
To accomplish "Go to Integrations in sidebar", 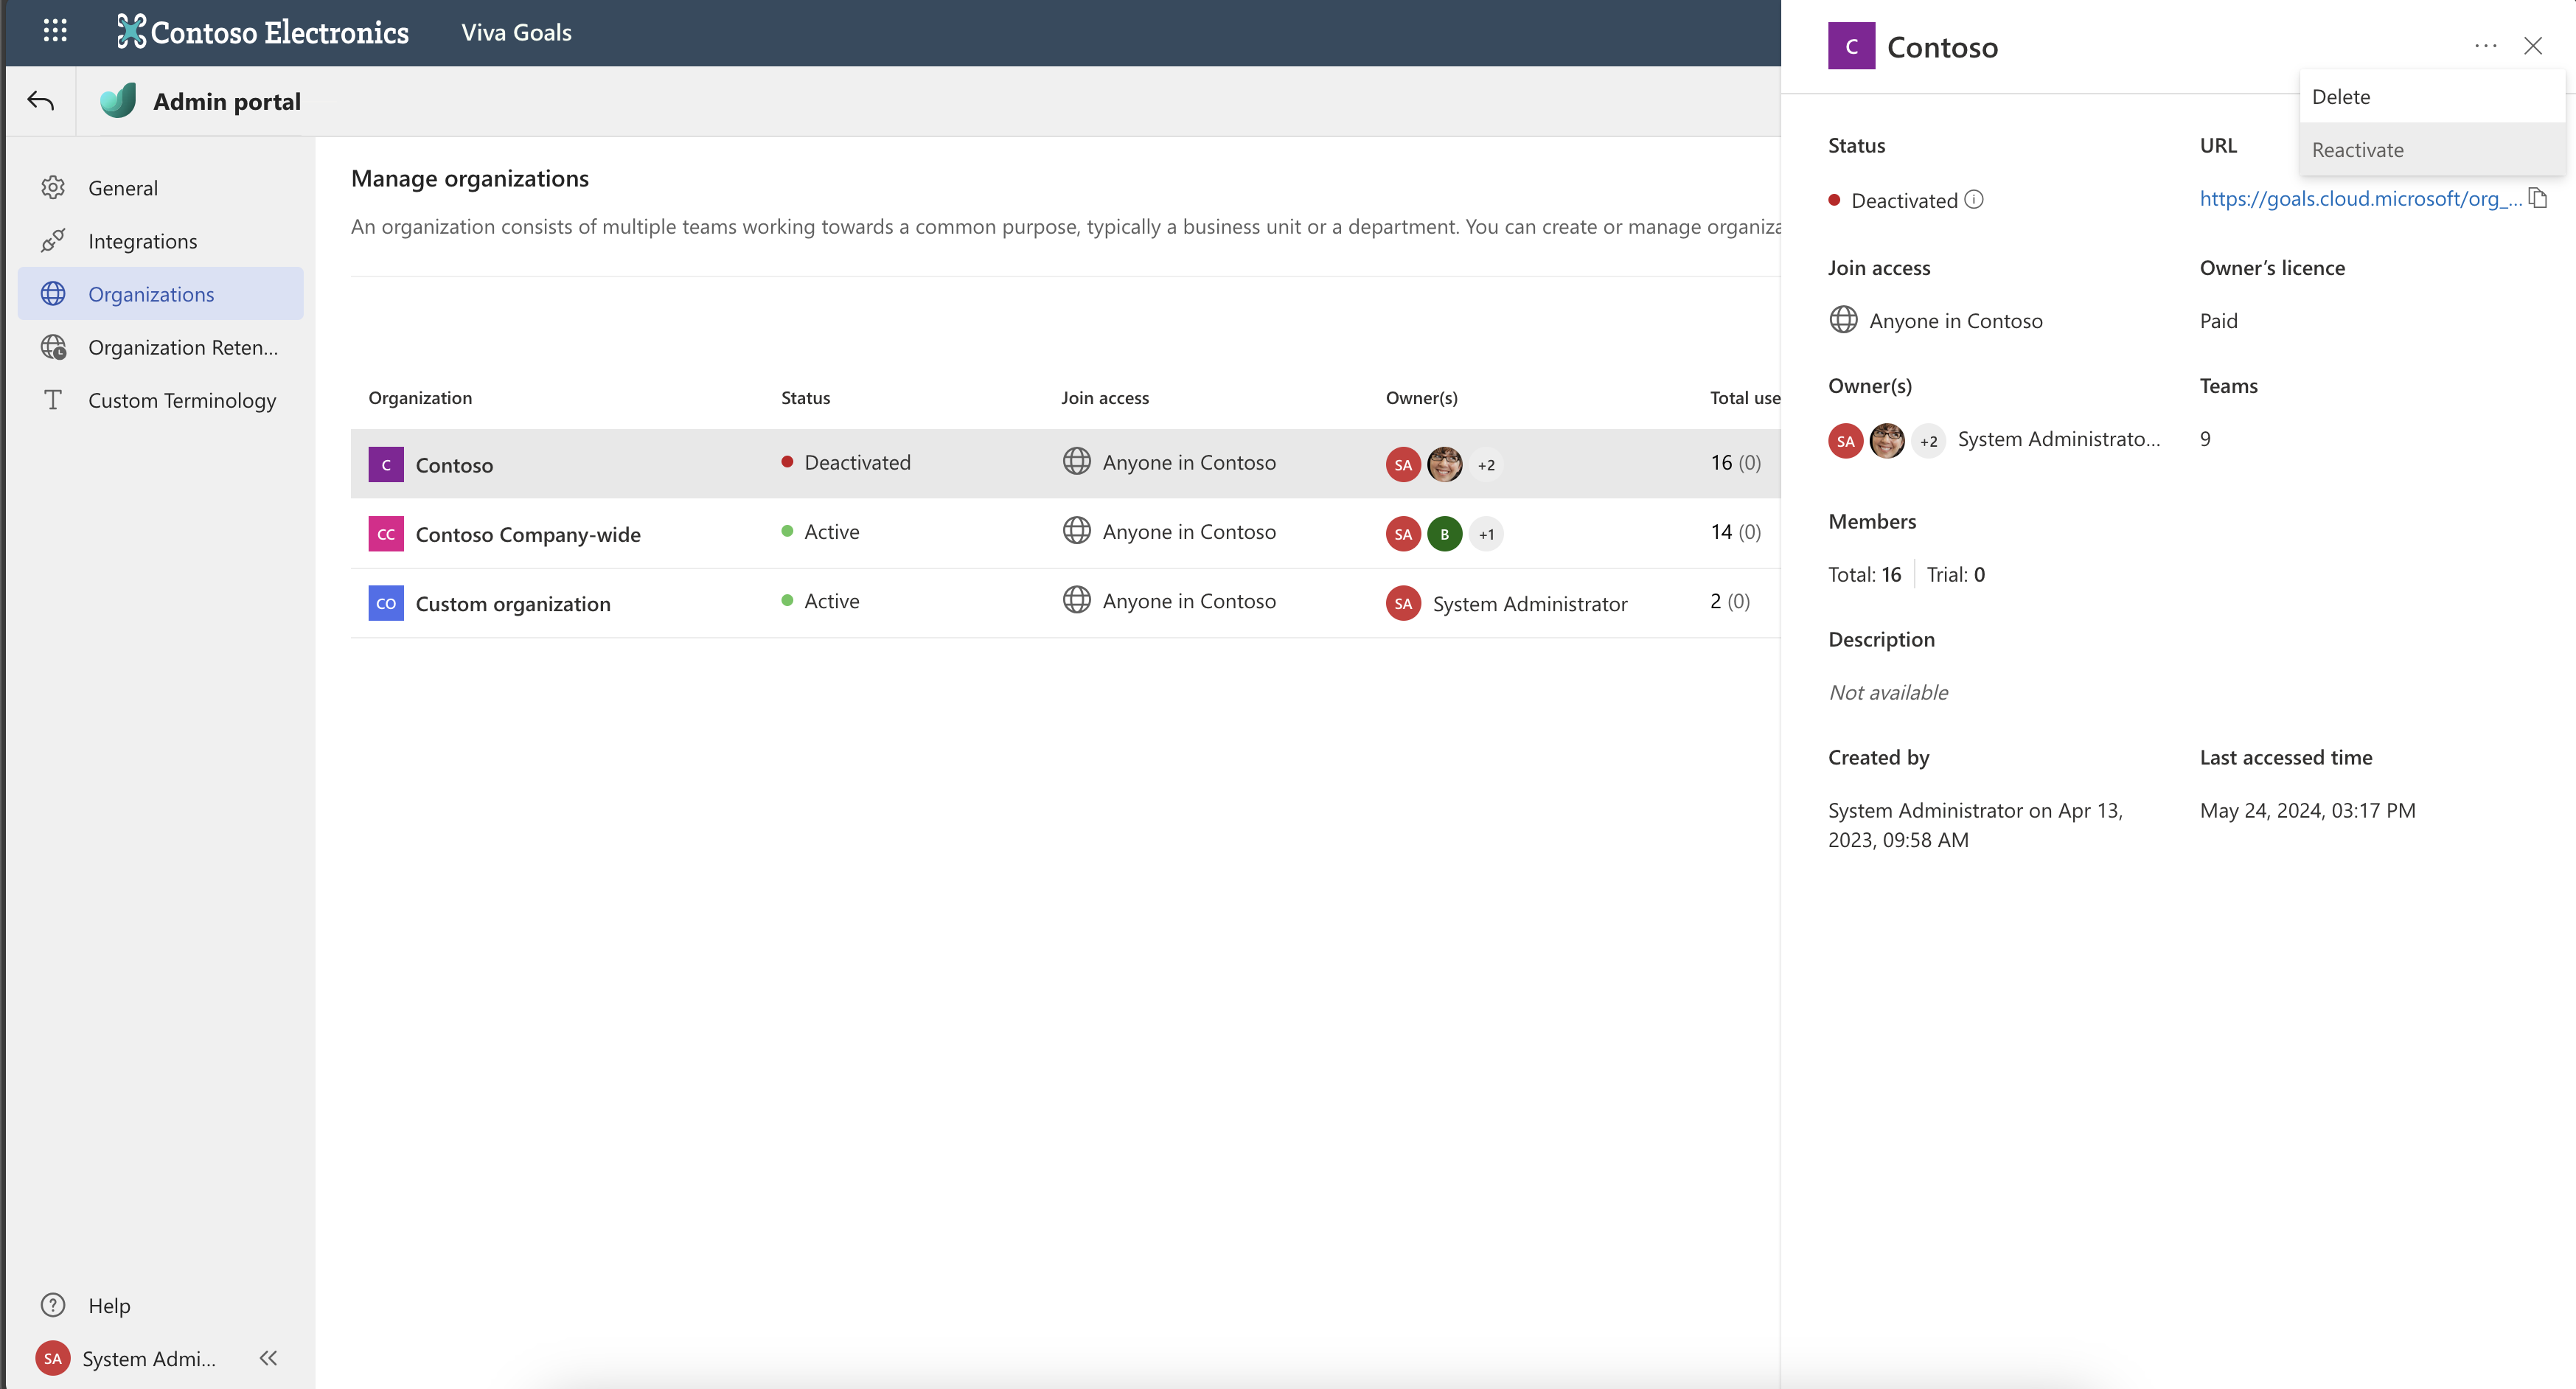I will (x=142, y=241).
